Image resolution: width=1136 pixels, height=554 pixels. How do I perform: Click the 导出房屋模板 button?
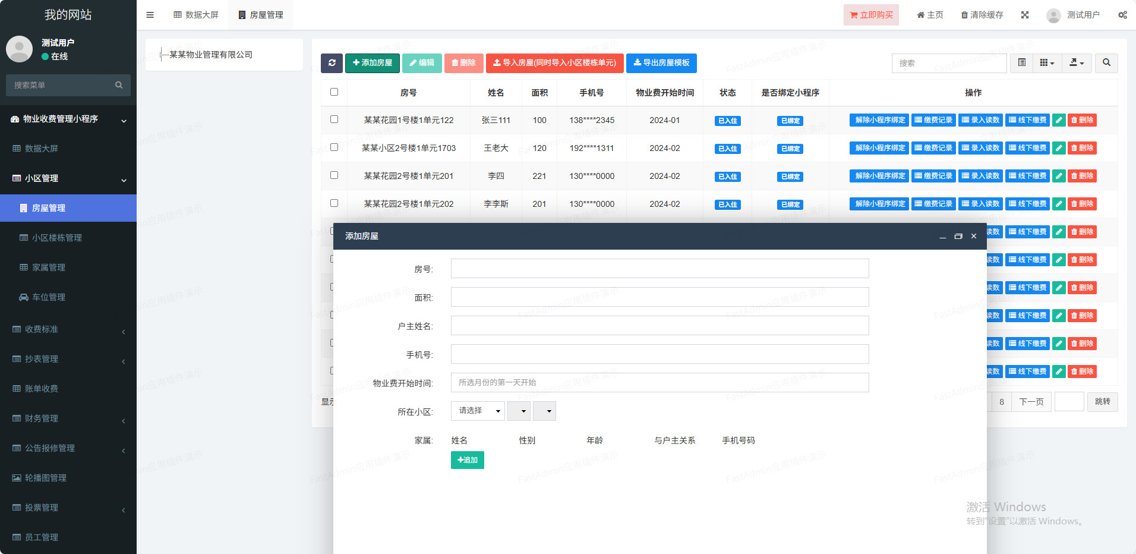(661, 63)
